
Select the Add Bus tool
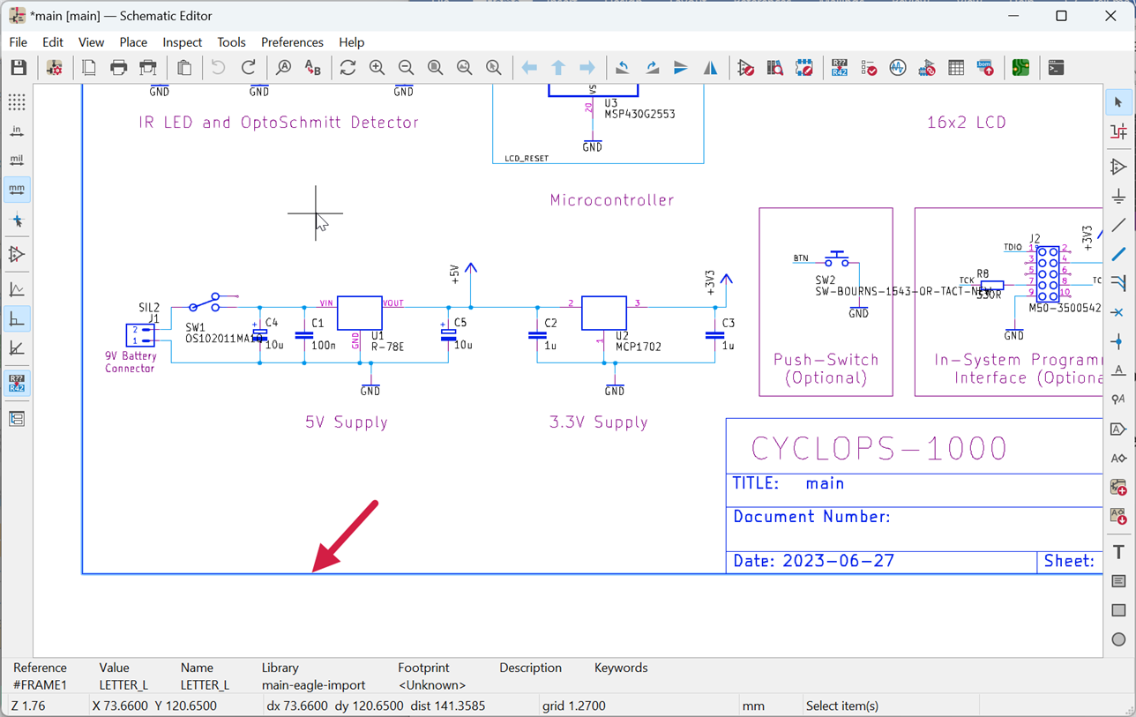click(1118, 254)
